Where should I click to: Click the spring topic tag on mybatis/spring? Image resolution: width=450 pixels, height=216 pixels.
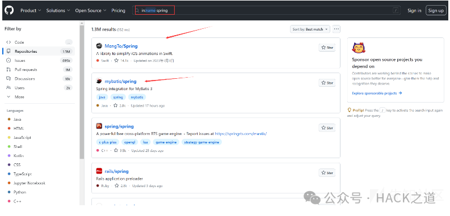pos(117,98)
